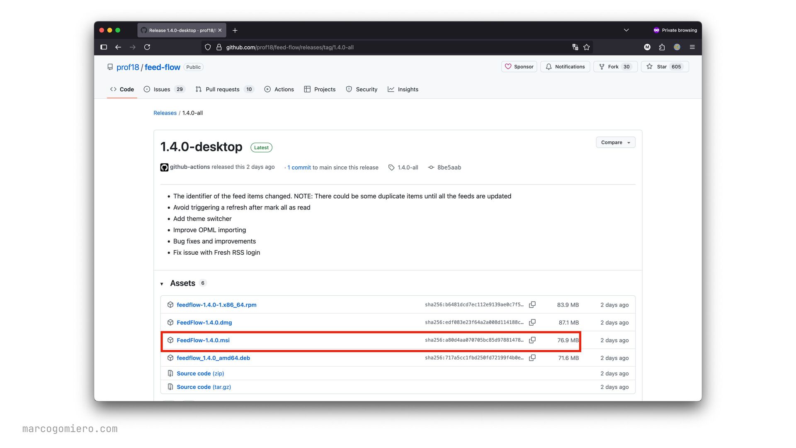
Task: Open the browser extensions puzzle icon
Action: [x=662, y=47]
